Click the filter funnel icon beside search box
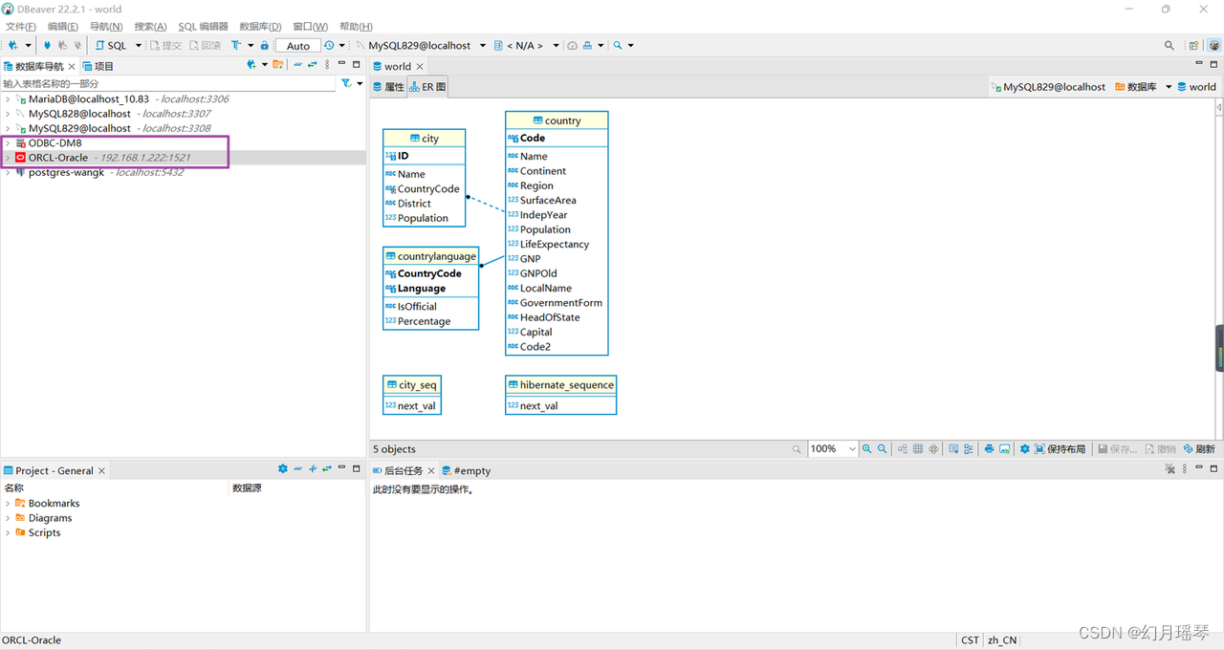This screenshot has width=1224, height=650. click(347, 83)
